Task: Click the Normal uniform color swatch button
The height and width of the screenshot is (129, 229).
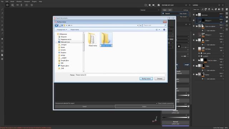Action: [175, 123]
